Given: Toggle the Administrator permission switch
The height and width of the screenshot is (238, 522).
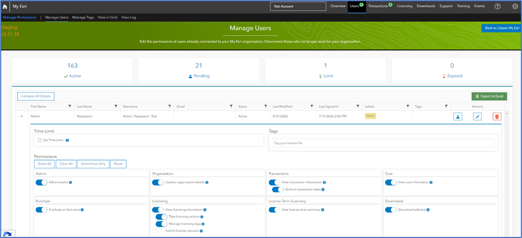Looking at the screenshot, I should 42,183.
